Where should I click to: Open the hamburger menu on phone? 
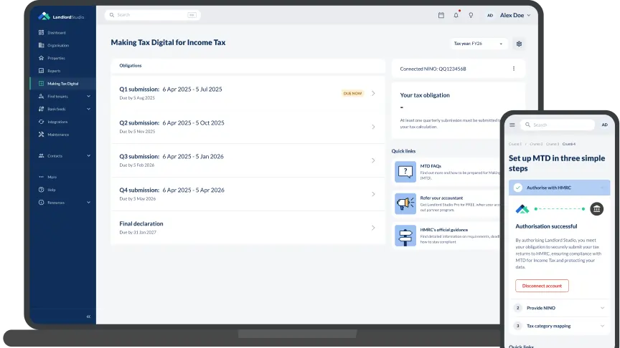pos(512,125)
